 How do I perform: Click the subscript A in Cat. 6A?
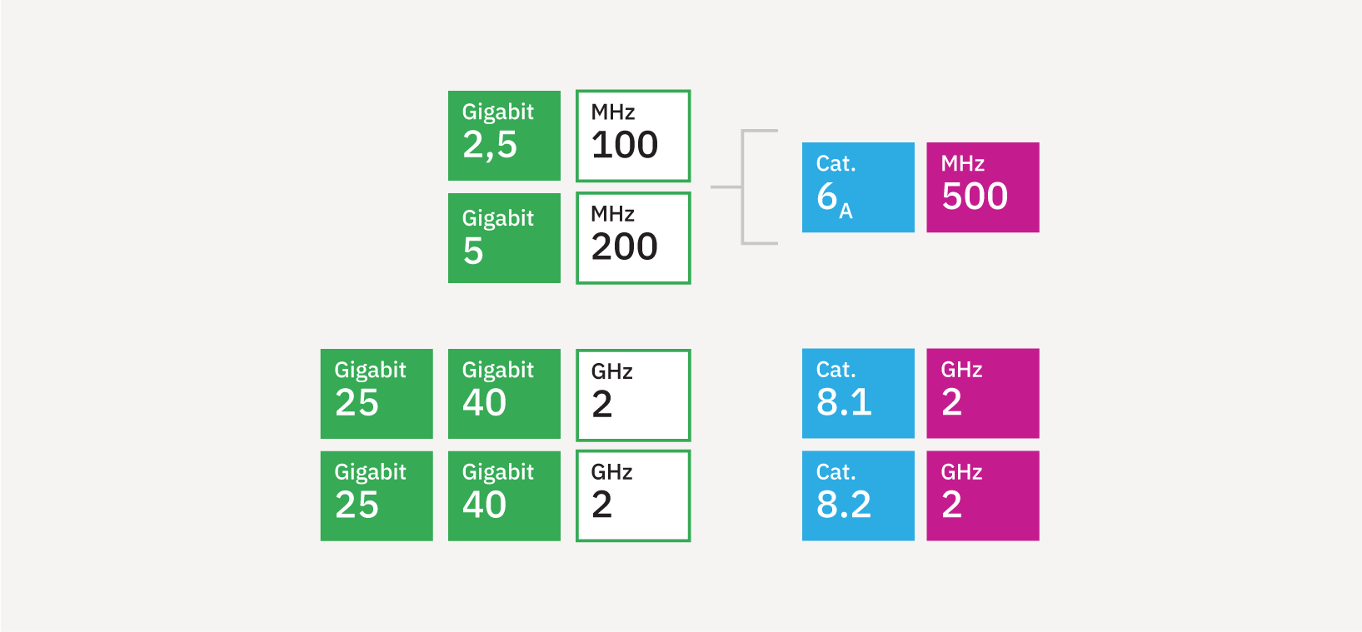click(x=846, y=211)
